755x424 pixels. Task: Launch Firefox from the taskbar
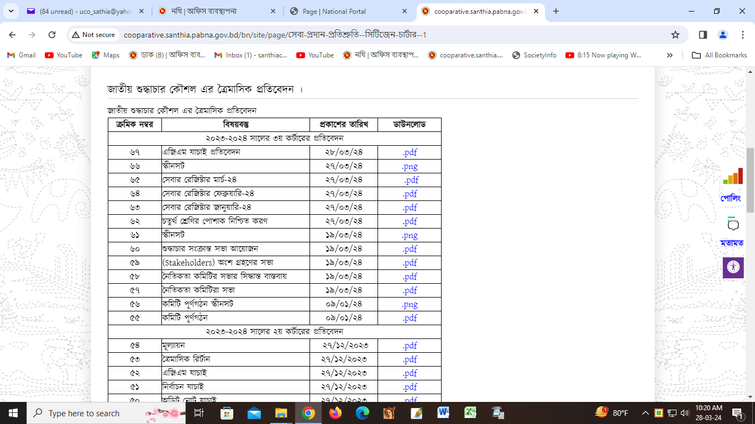(335, 413)
